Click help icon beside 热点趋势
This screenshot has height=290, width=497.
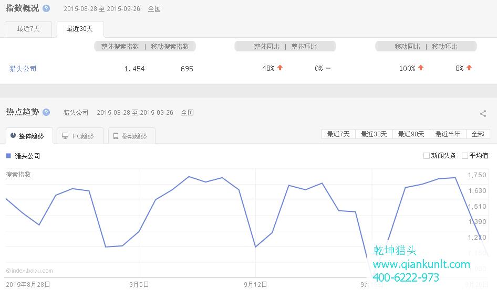46,112
